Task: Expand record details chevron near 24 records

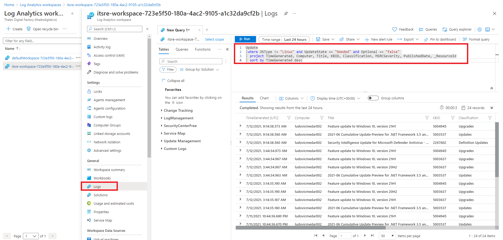Action: tap(492, 108)
